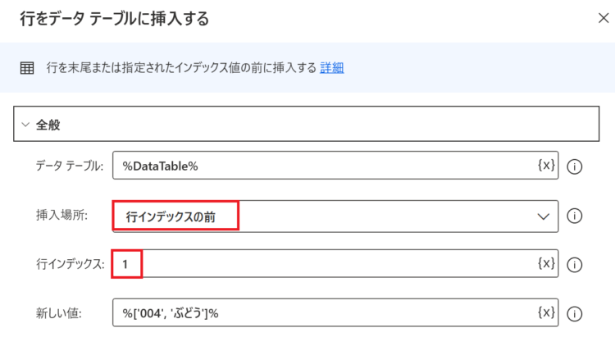
Task: Click the データ テーブル: field label
Action: point(70,166)
